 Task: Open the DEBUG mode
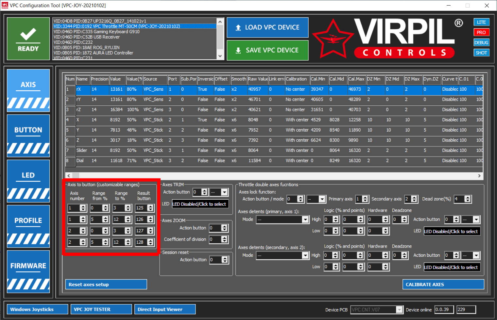tap(481, 42)
